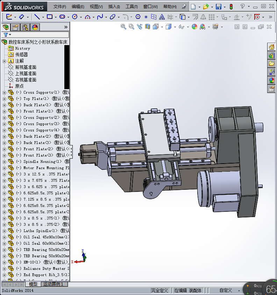Click Zoom to Fit icon
Image resolution: width=277 pixels, height=295 pixels.
coord(123,27)
